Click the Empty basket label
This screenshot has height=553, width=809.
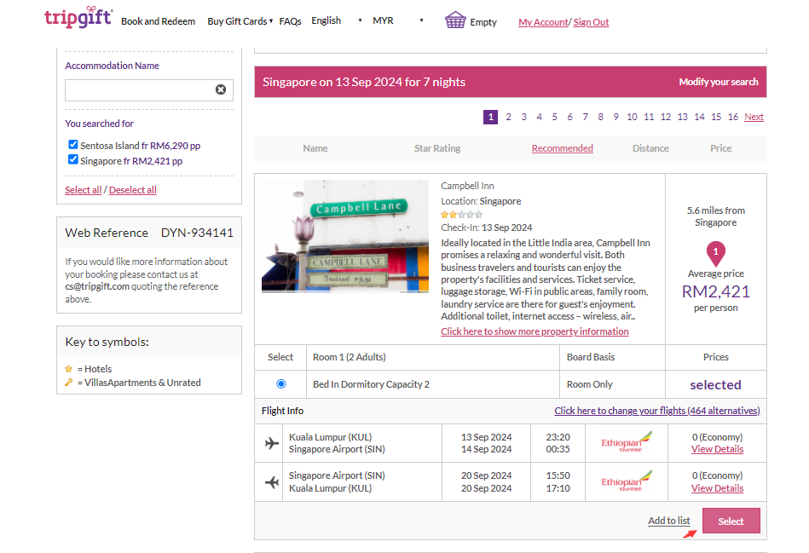pos(483,22)
